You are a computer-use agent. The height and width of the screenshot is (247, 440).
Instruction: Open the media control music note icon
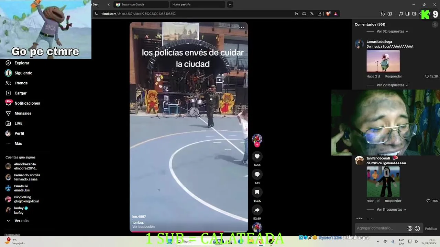coord(400,14)
